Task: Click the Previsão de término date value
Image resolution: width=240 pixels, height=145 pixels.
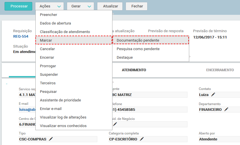Action: (x=210, y=37)
